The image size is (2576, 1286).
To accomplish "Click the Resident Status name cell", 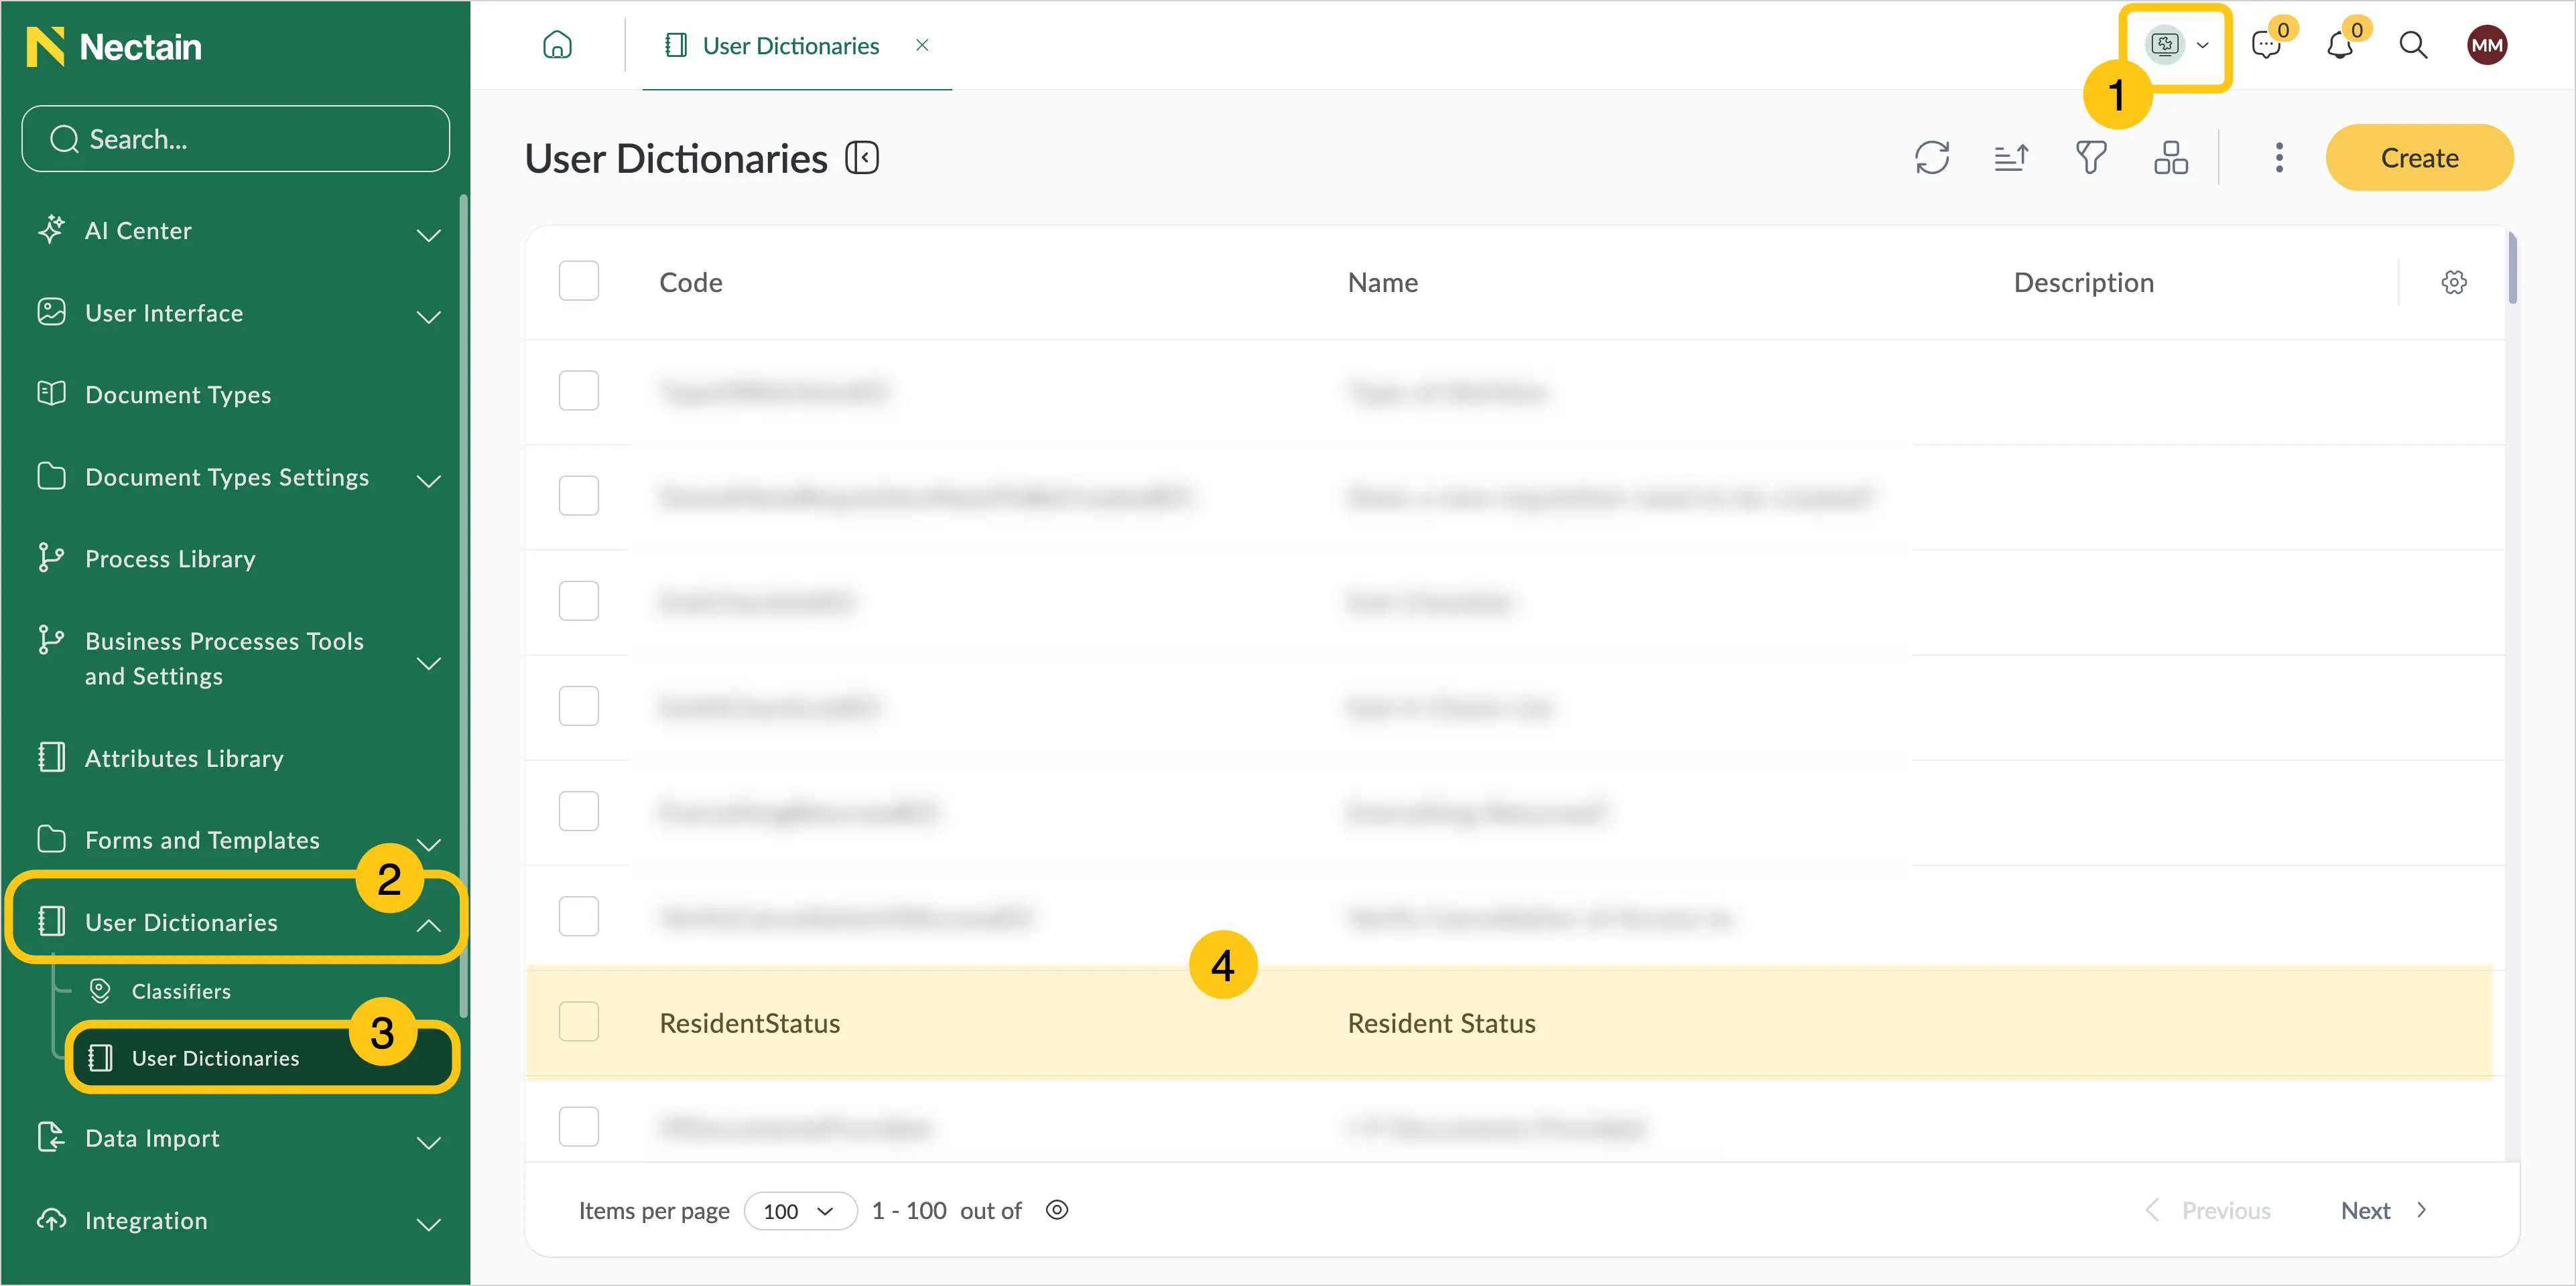I will (1442, 1023).
